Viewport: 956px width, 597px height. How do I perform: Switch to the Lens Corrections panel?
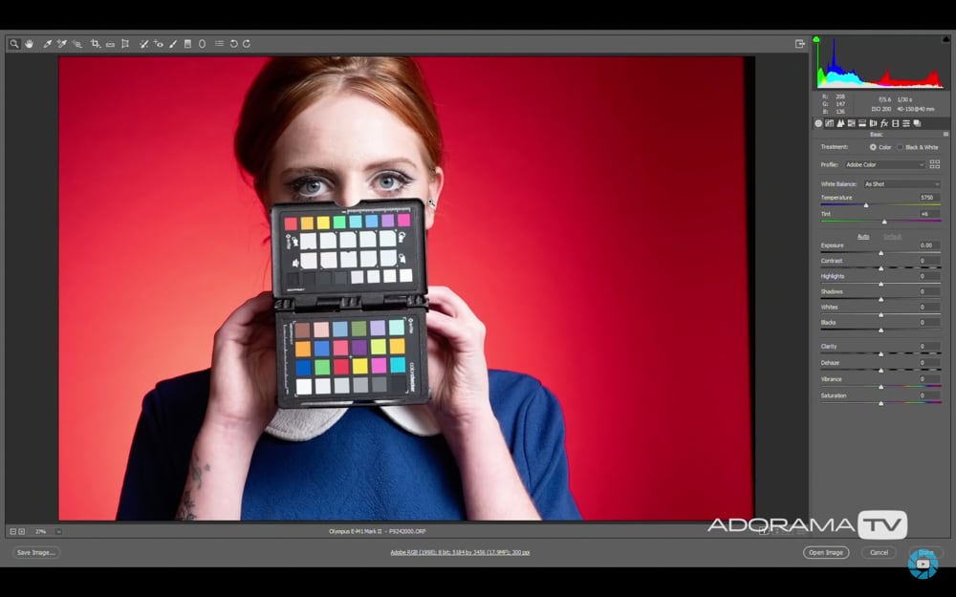point(873,123)
